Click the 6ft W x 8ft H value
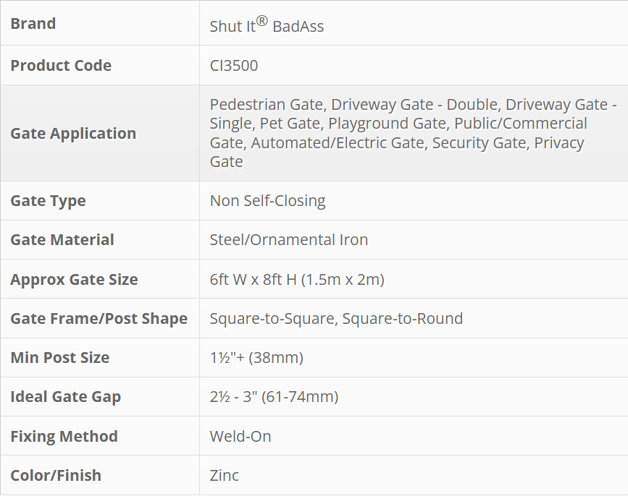 point(297,280)
